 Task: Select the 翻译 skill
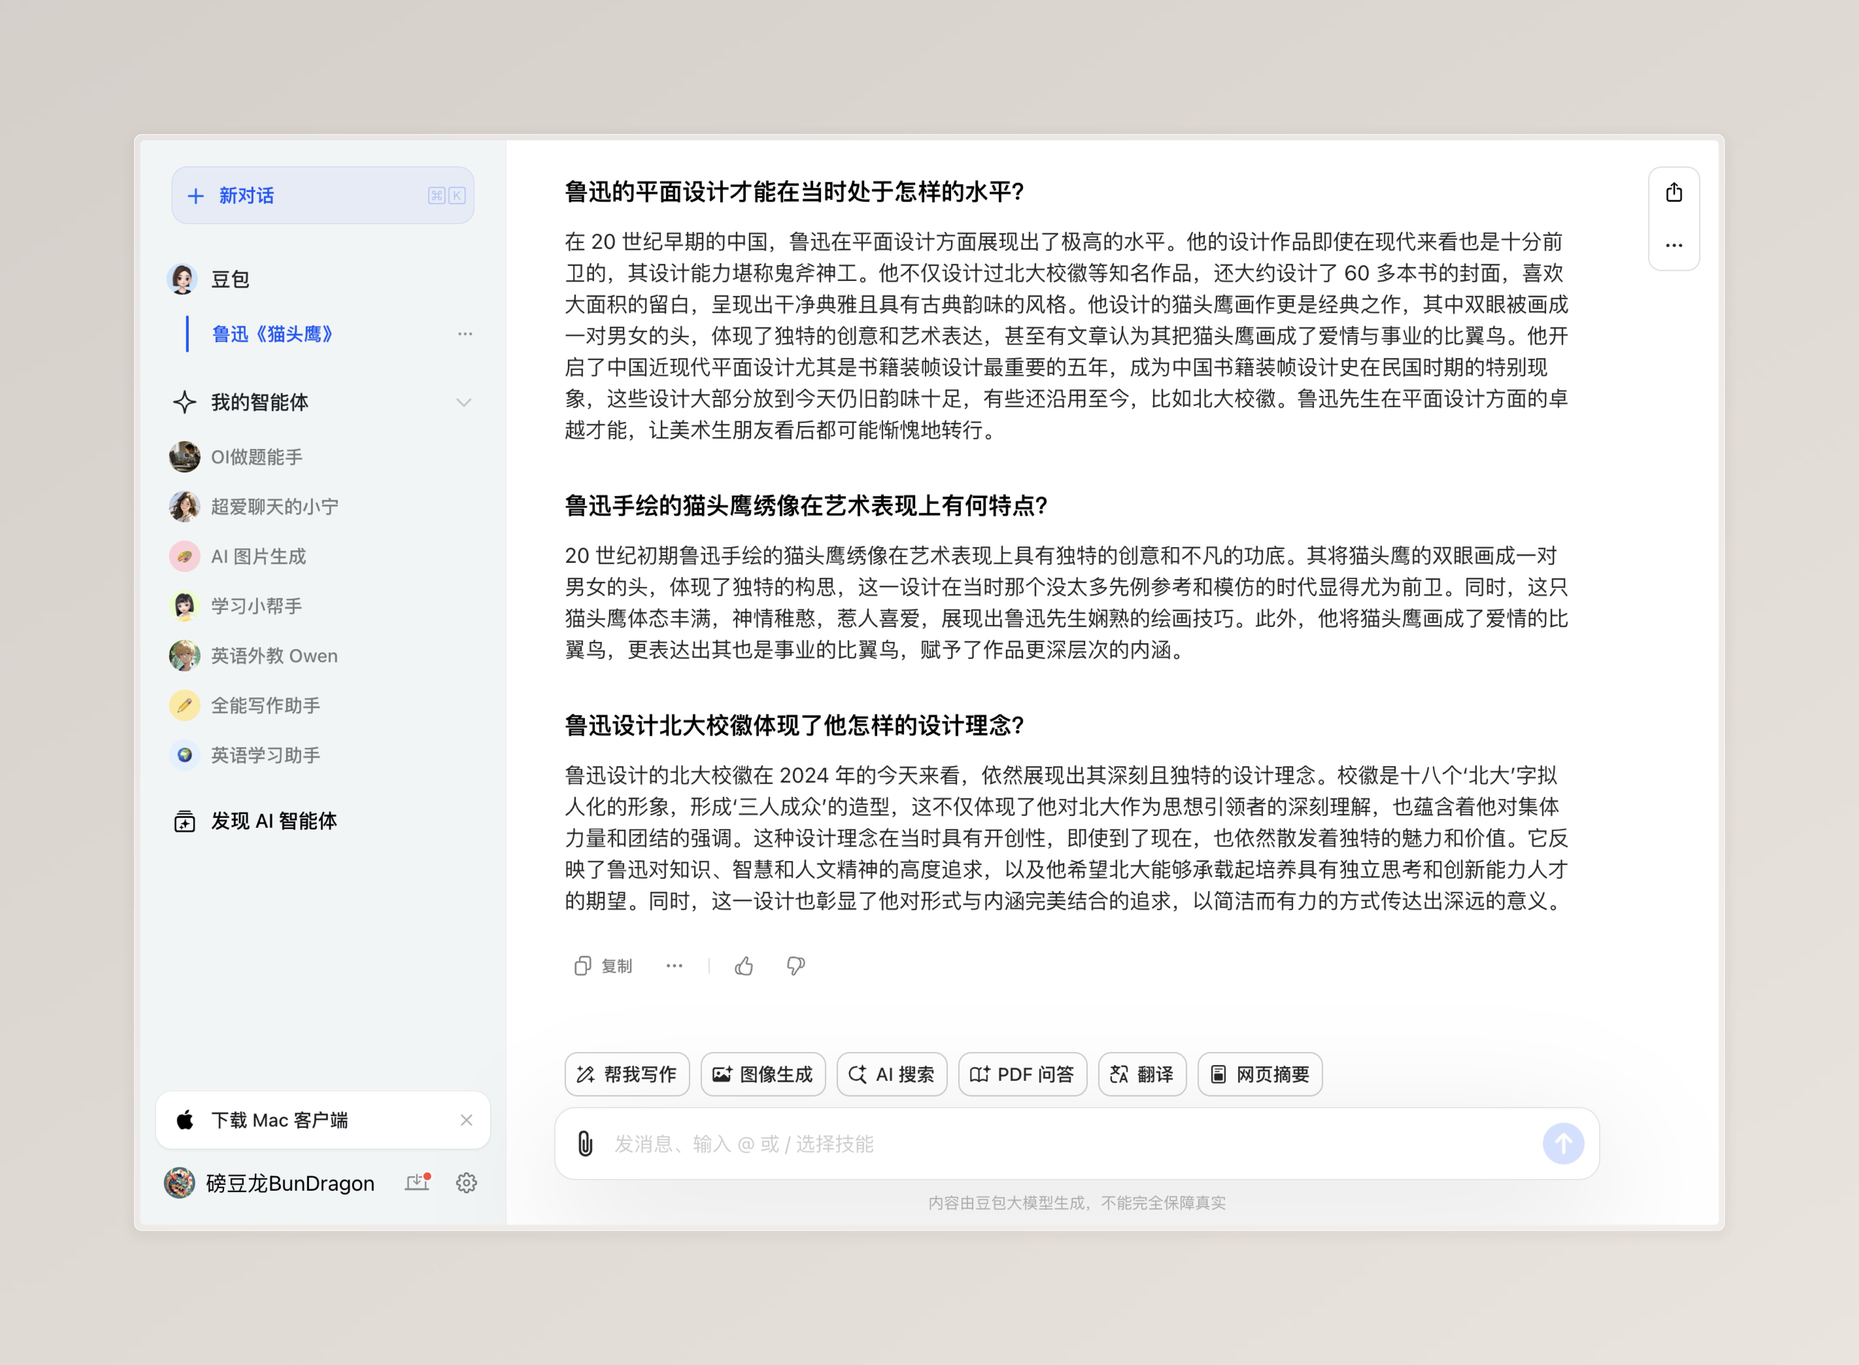(x=1143, y=1074)
